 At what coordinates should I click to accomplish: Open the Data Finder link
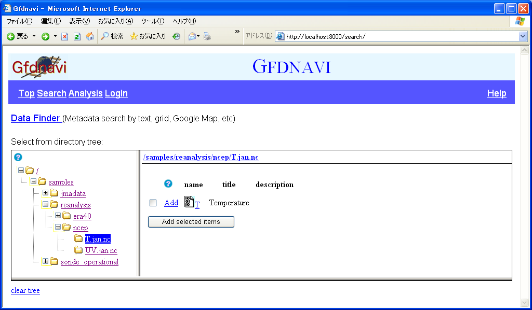(x=36, y=118)
